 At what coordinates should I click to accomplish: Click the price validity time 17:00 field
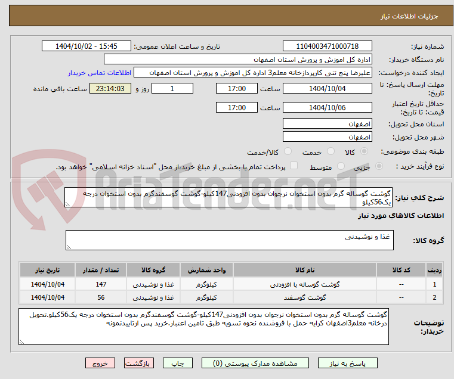click(x=237, y=108)
